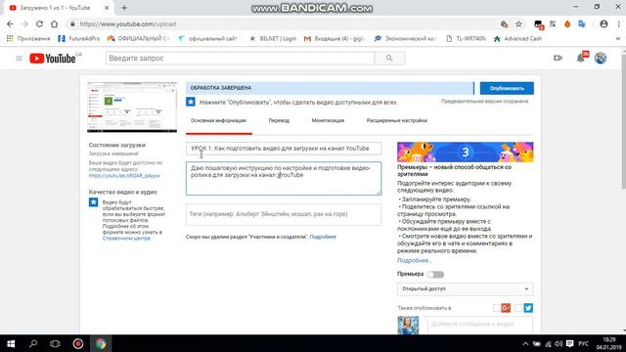
Task: Open the YouTube hamburger guide menu
Action: tap(19, 59)
